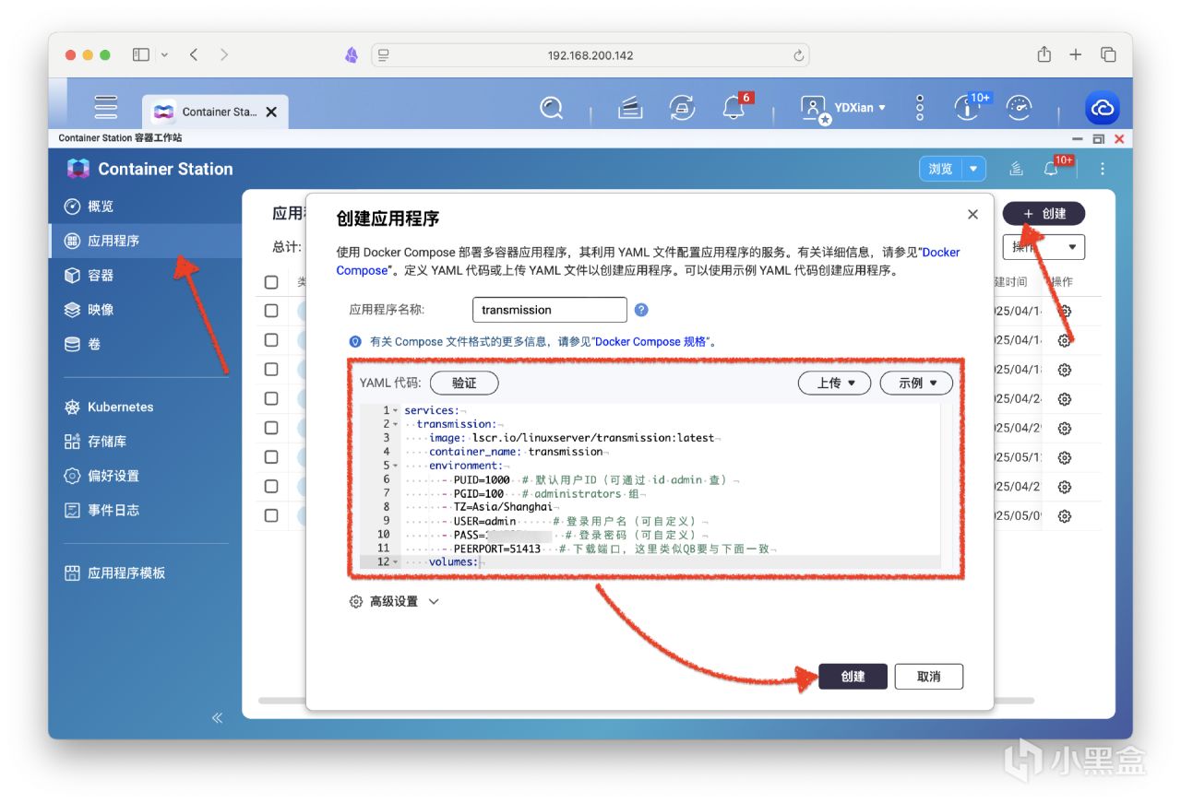Click the line TZ=Asia/Shanghai in the editor
This screenshot has width=1181, height=803.
tap(503, 507)
